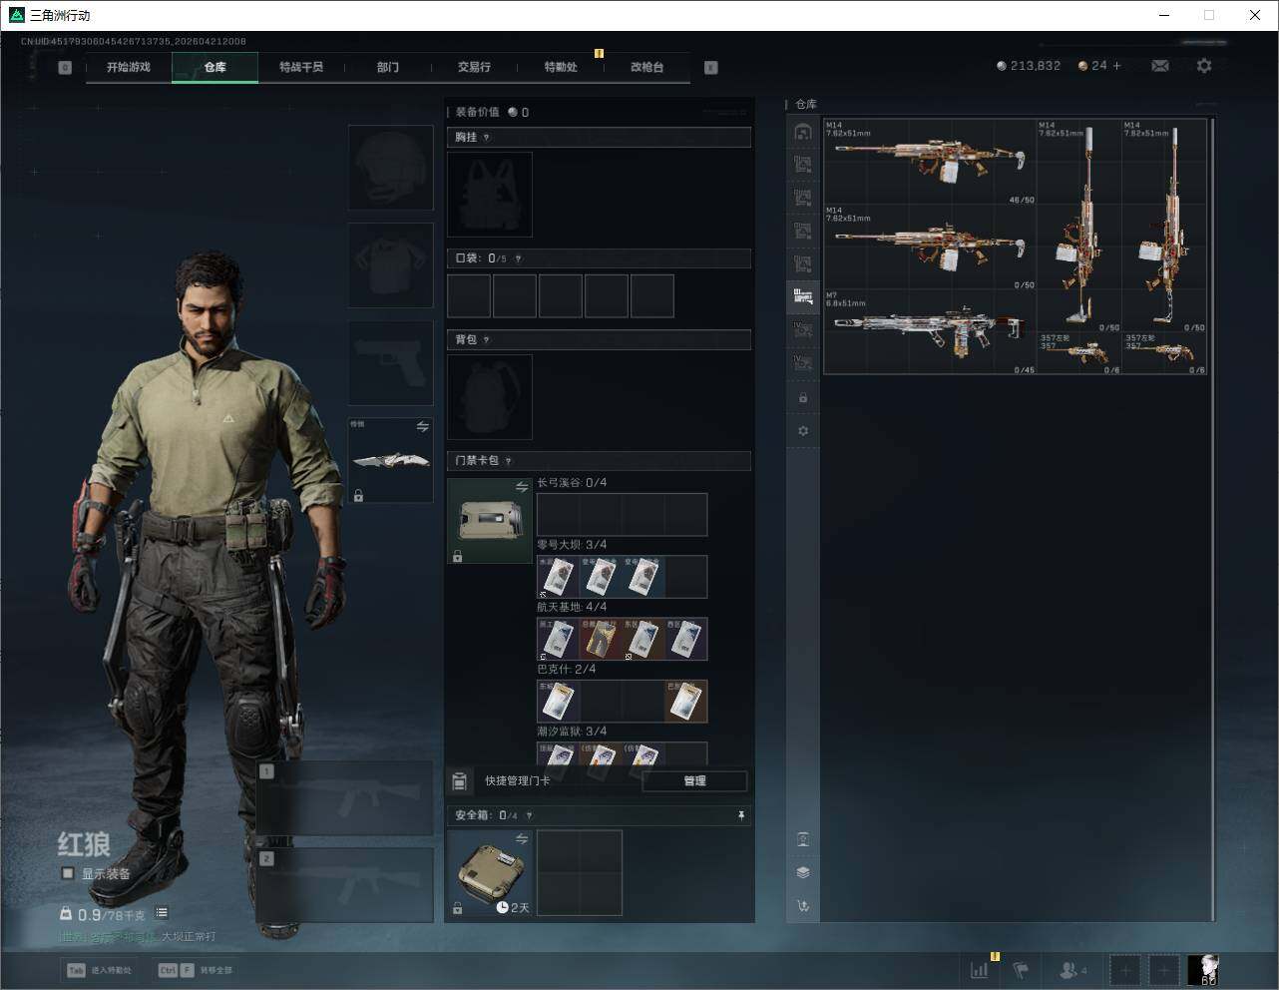This screenshot has width=1279, height=990.
Task: Add teammate in first plus slot
Action: pos(1124,970)
